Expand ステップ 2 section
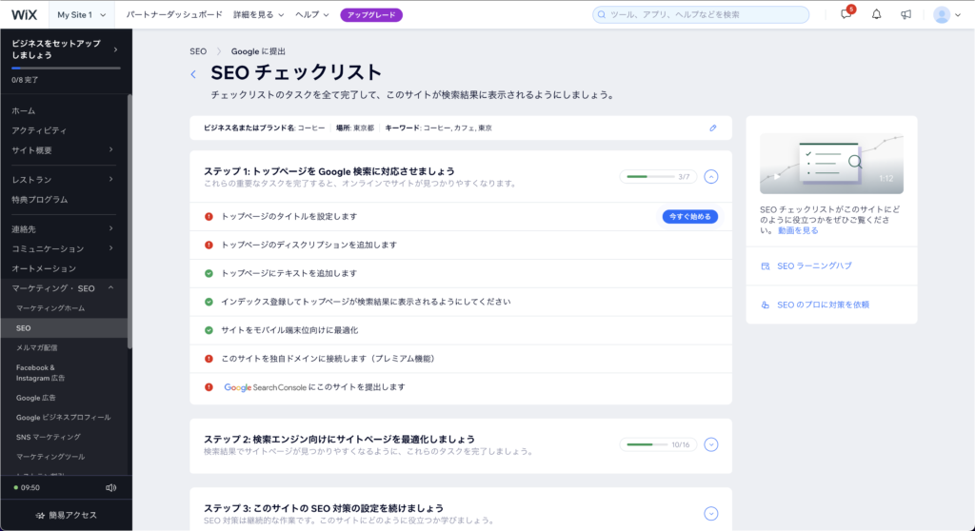 (x=710, y=444)
